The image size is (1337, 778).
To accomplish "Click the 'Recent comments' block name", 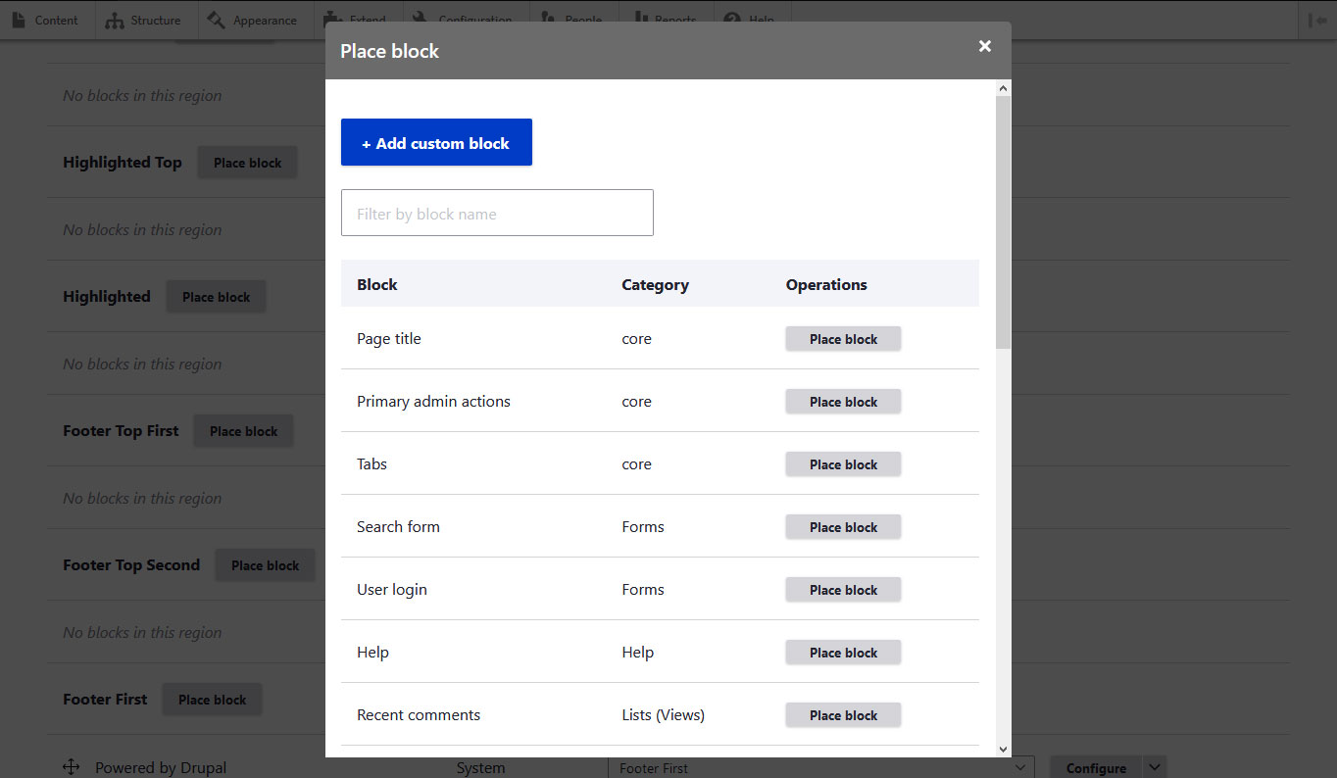I will pos(419,715).
